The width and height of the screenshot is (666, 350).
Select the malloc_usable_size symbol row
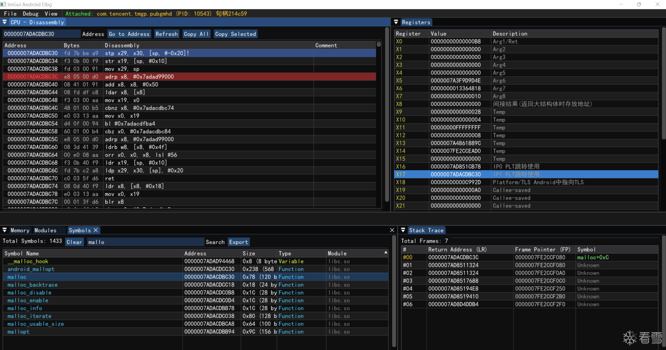(35, 324)
